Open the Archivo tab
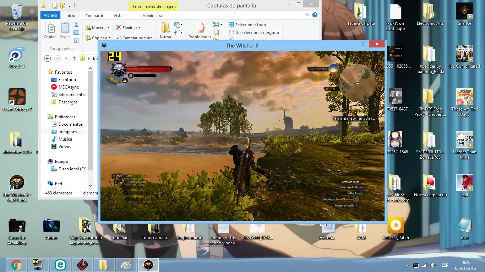485x272 pixels. [x=51, y=15]
